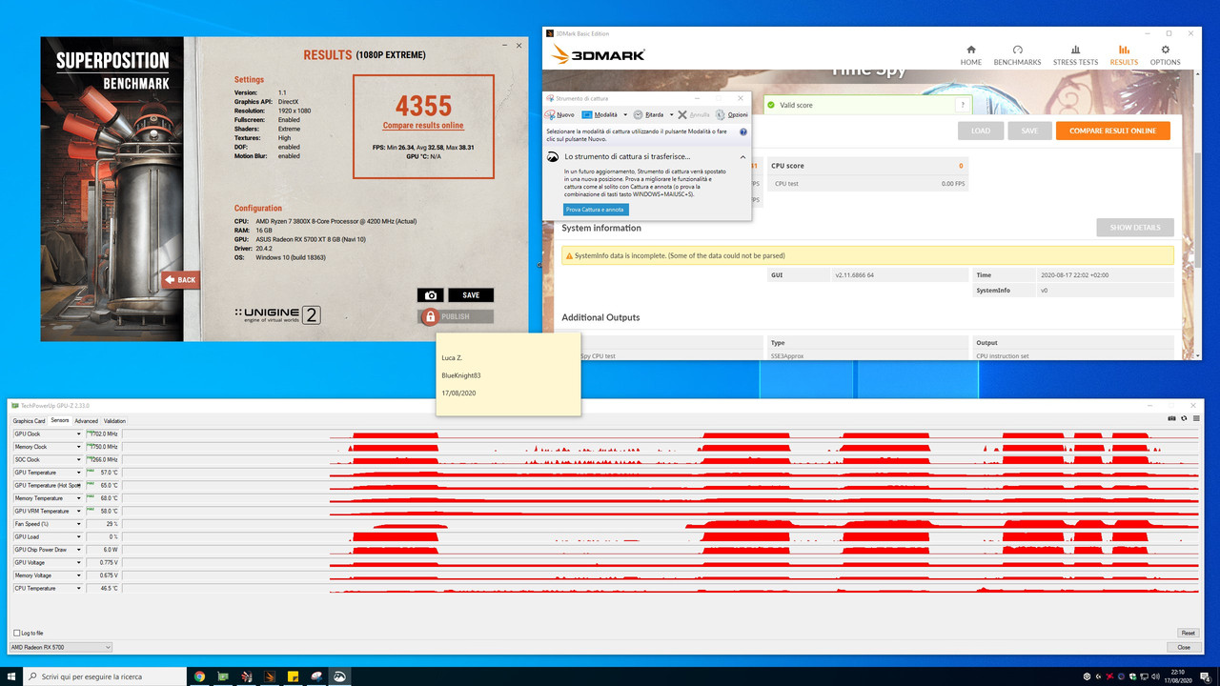Click the BACK arrow in Superposition
Screen dimensions: 1220x686
pos(180,280)
